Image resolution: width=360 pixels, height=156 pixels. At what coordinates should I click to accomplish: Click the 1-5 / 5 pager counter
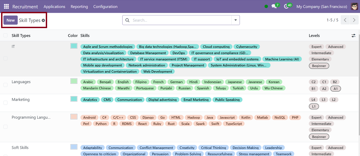tap(332, 20)
